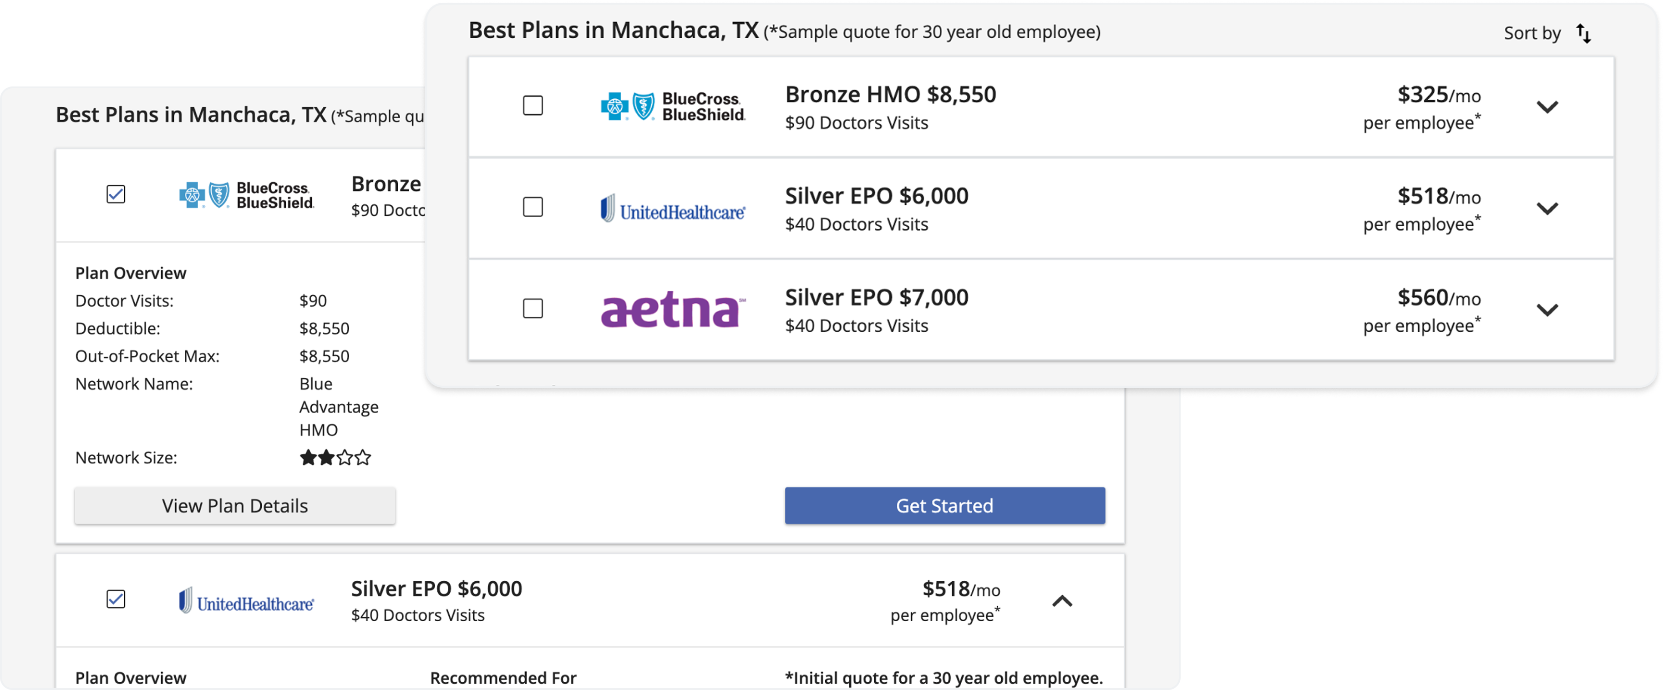Click UnitedHealthcare logo in back panel

(246, 601)
